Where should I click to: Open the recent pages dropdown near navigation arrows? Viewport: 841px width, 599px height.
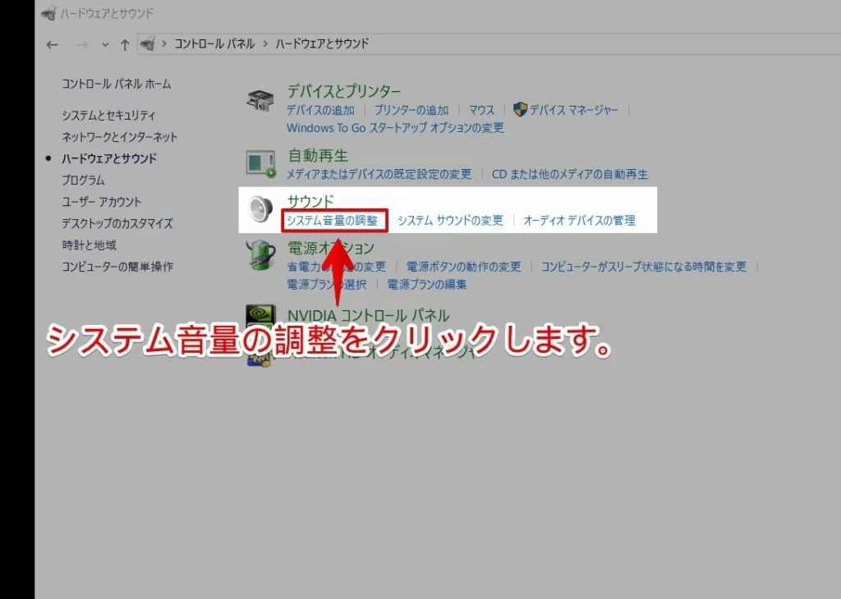click(103, 44)
